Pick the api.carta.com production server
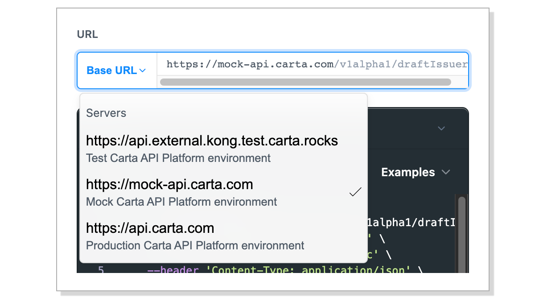The height and width of the screenshot is (306, 535). click(x=223, y=236)
